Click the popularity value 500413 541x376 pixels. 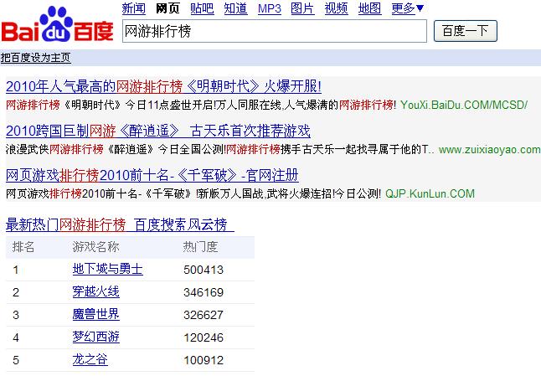(x=204, y=270)
